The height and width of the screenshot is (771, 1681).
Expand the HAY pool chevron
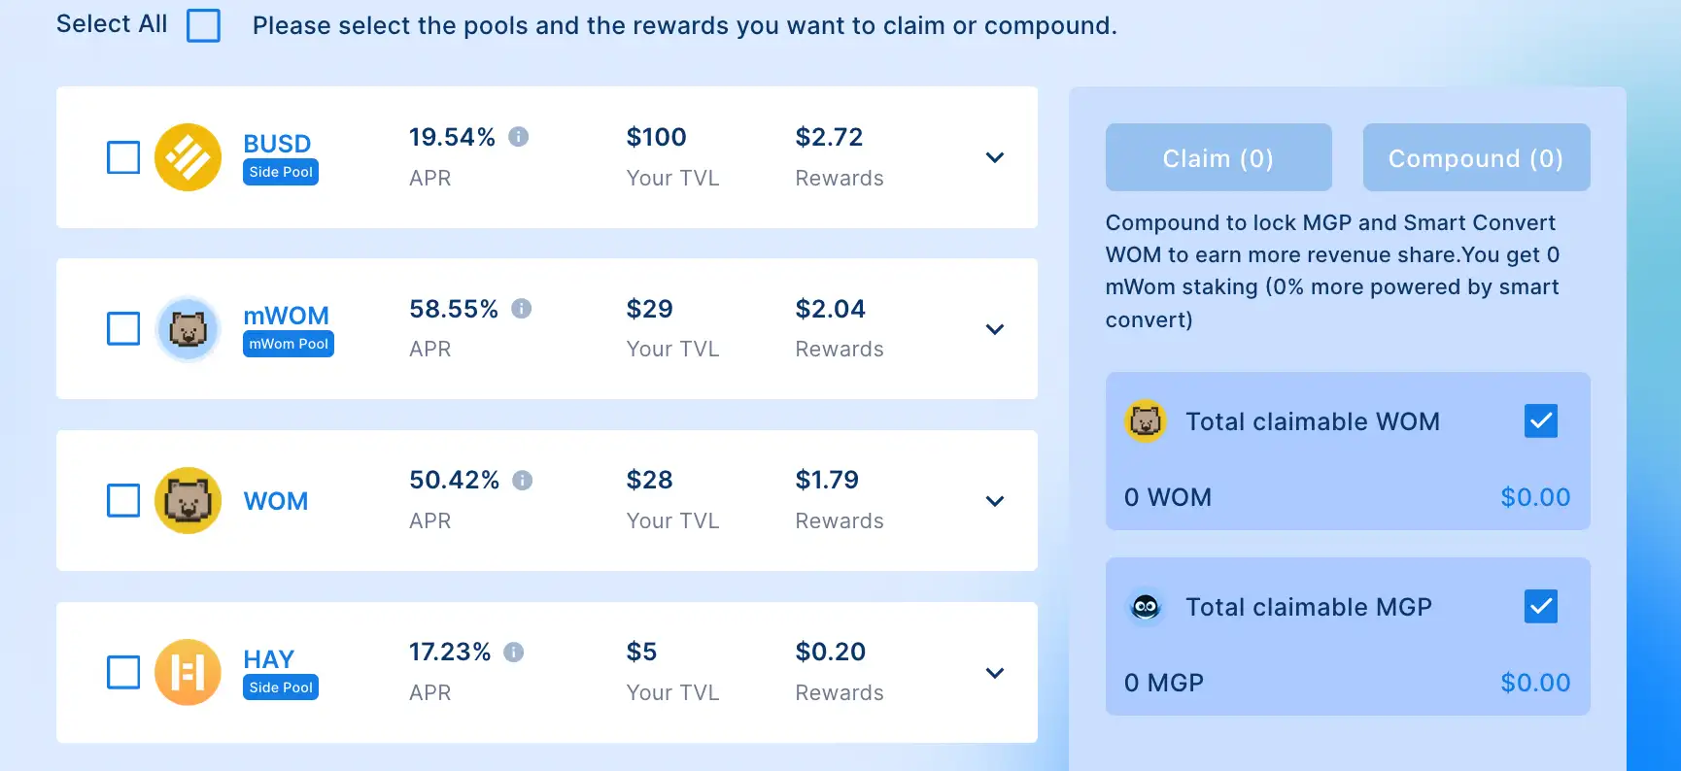pos(994,673)
